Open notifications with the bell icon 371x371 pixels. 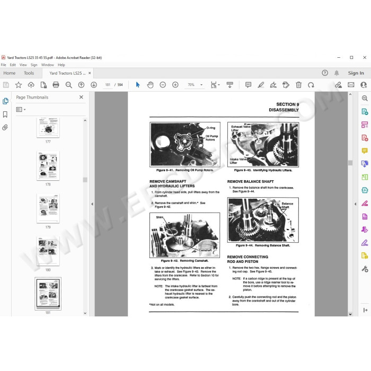pyautogui.click(x=337, y=73)
